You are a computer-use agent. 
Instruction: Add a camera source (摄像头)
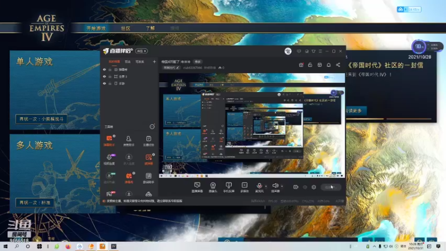pos(213,187)
